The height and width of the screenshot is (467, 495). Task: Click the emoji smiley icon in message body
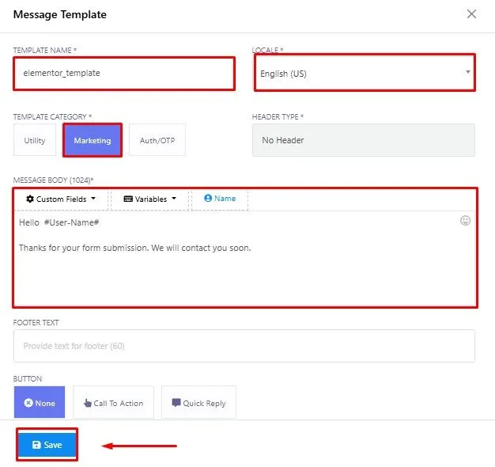465,221
